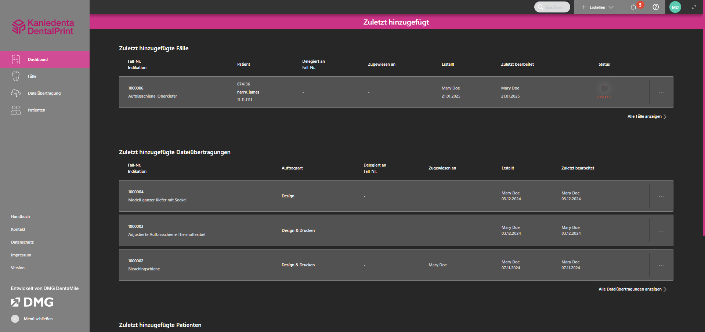Toggle fullscreen with the expand icon
The width and height of the screenshot is (705, 332).
694,7
